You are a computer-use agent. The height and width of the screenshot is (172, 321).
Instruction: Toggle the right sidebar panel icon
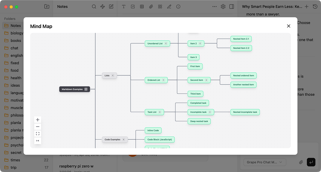click(232, 7)
